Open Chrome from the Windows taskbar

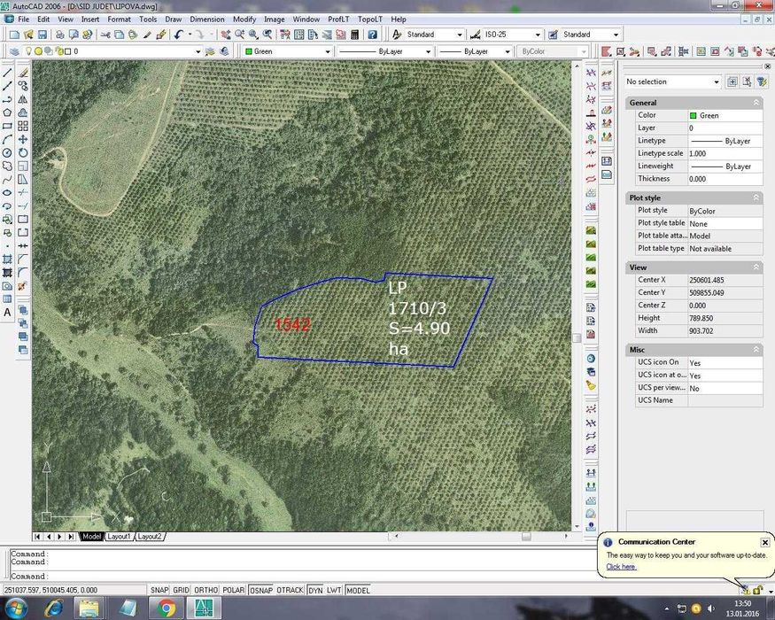tap(166, 608)
